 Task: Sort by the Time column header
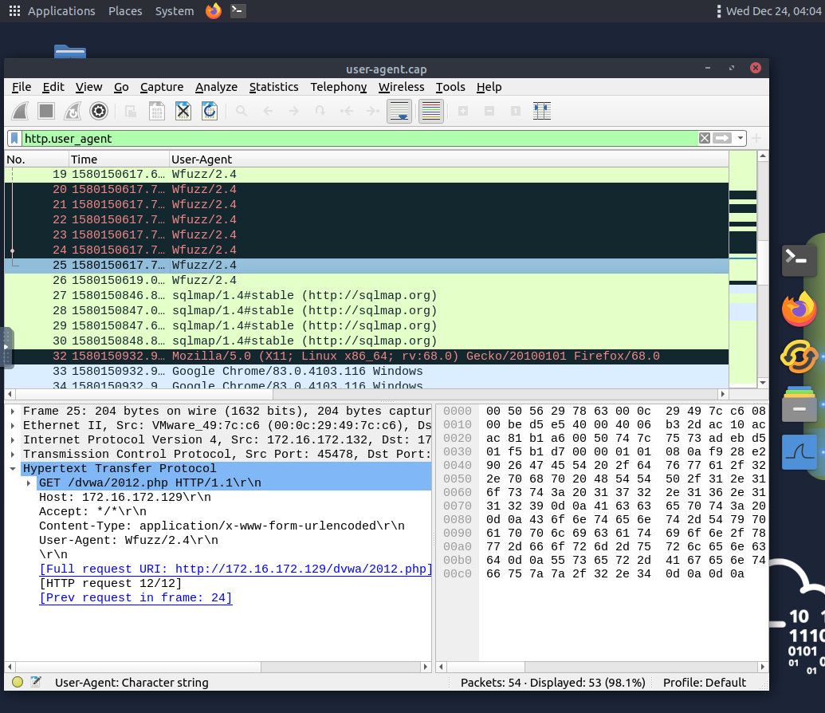119,159
